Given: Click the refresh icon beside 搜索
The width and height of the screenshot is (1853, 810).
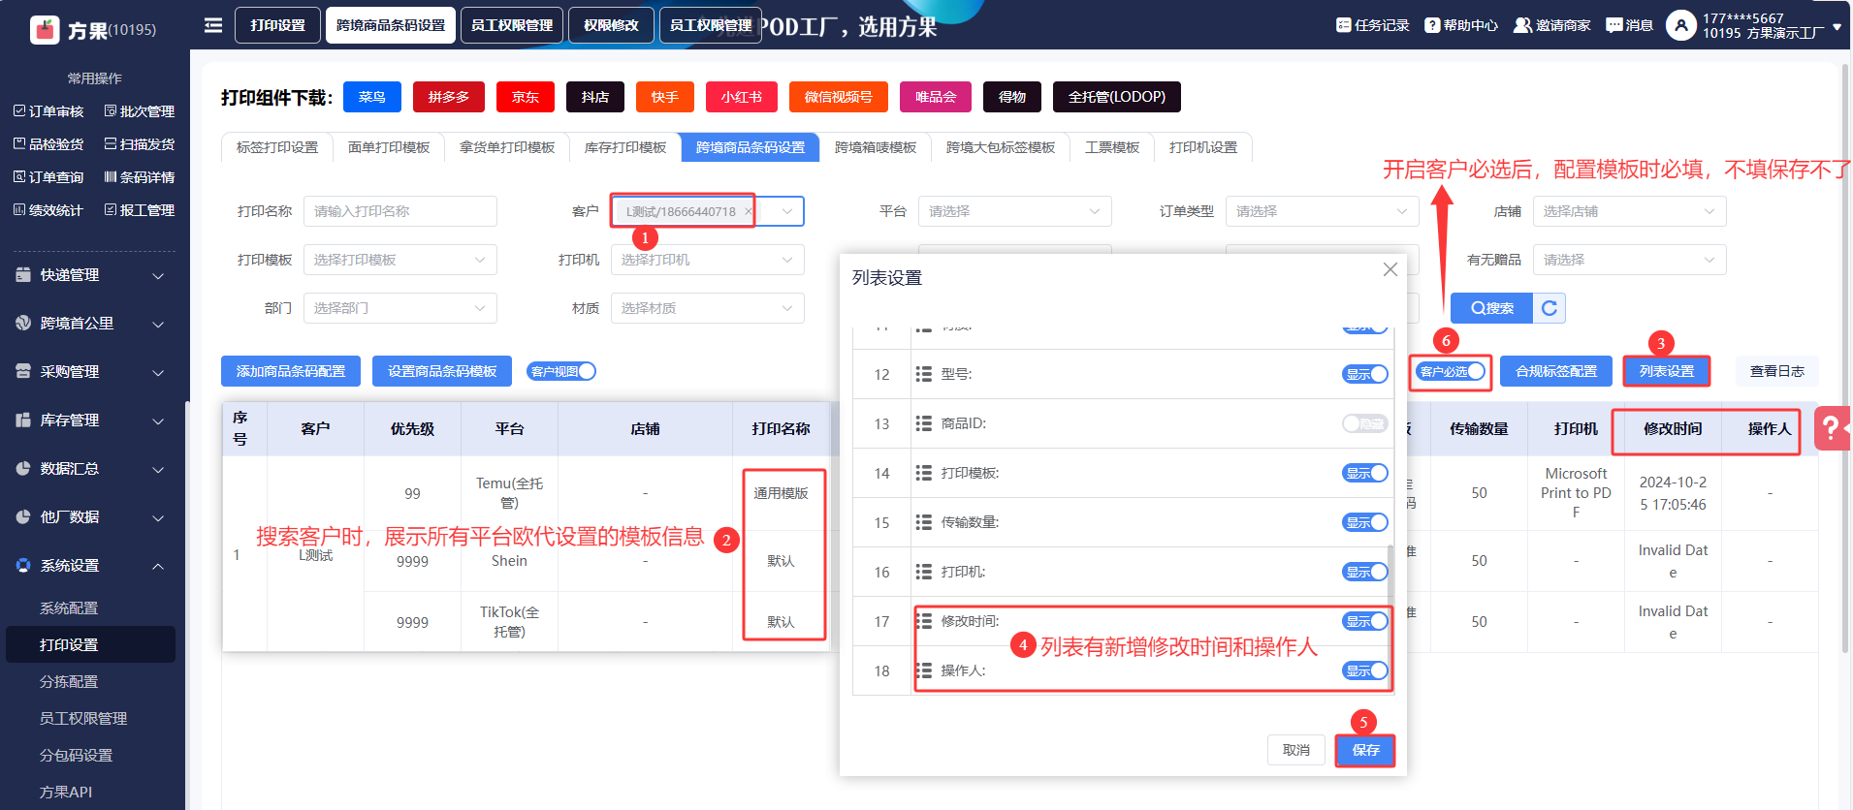Looking at the screenshot, I should (x=1549, y=308).
